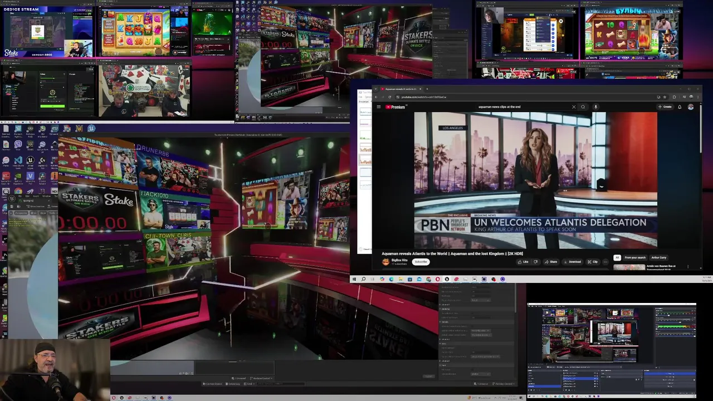The image size is (713, 401).
Task: Click the Windows Start button
Action: coord(354,279)
